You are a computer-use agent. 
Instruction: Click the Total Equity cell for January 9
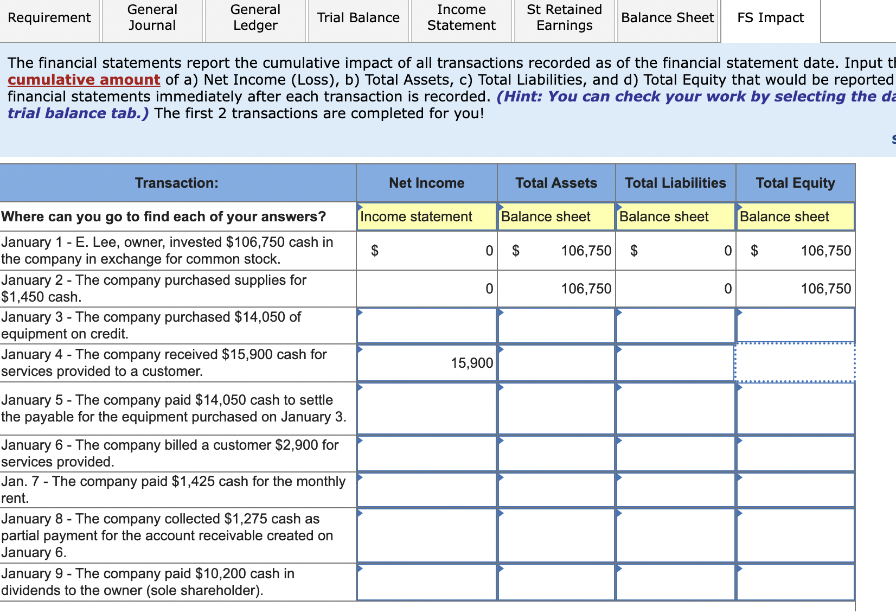(x=795, y=582)
